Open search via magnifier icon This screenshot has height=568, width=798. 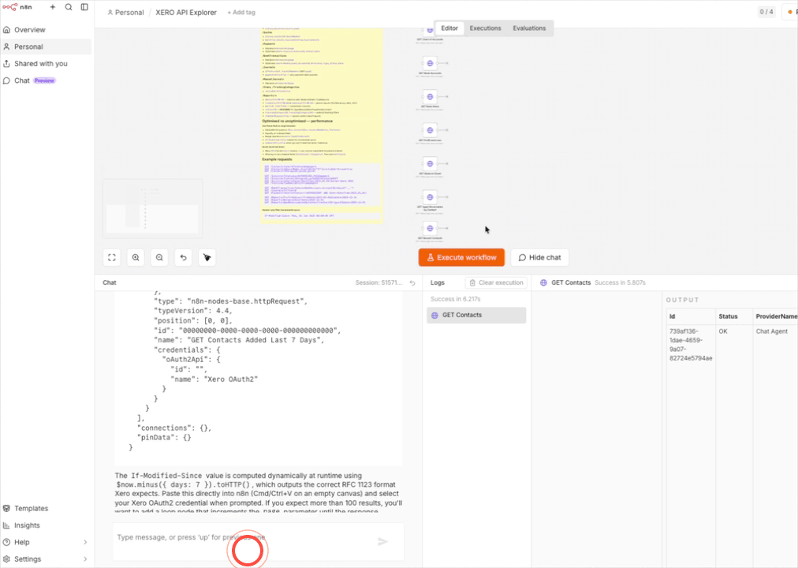(69, 7)
